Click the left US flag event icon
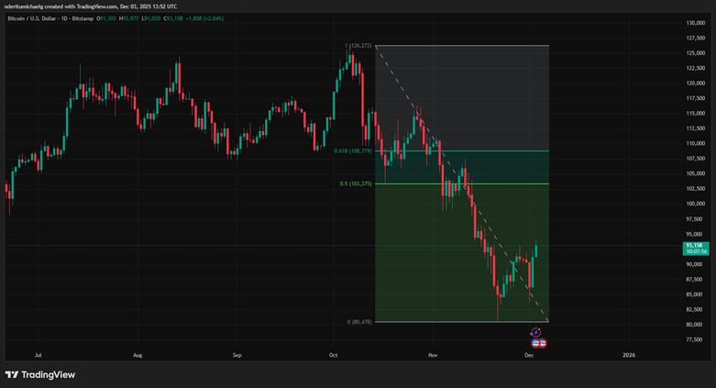The image size is (716, 388). coord(535,343)
